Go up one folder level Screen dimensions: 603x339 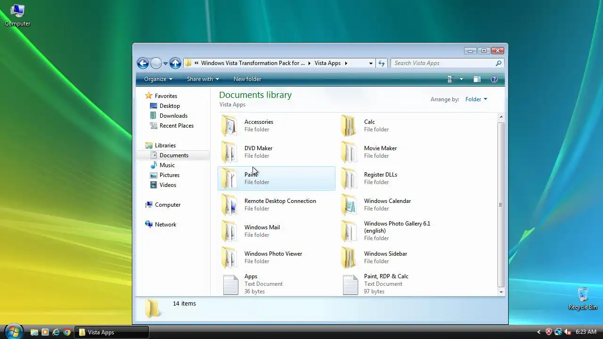tap(175, 63)
